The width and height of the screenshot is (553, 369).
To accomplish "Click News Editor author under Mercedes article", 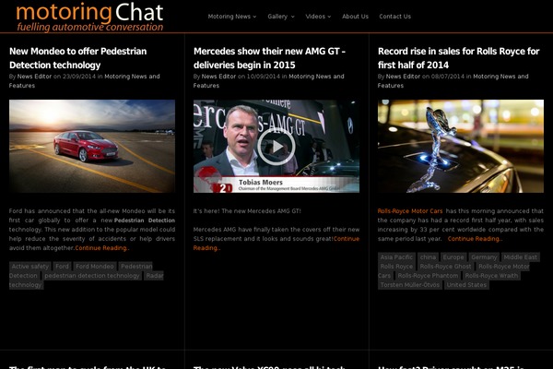I will tap(218, 77).
